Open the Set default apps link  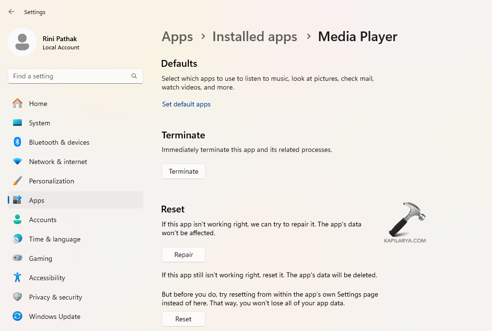point(186,104)
